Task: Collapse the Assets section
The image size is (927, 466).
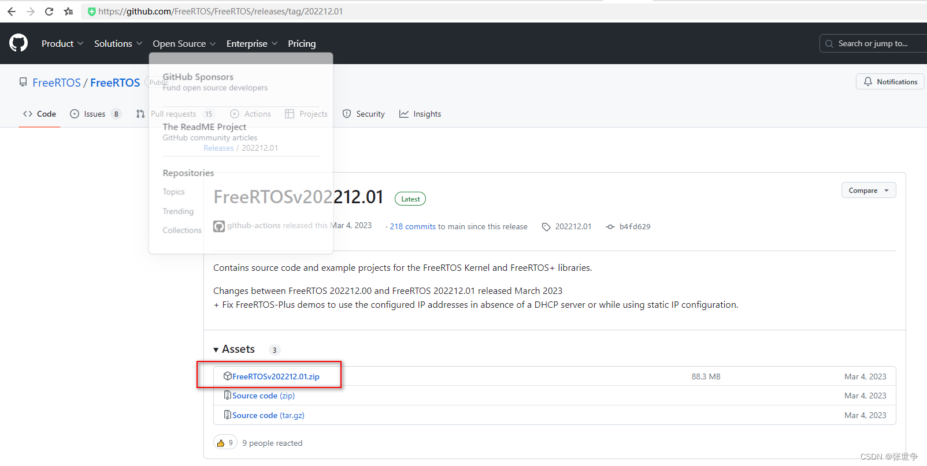Action: [234, 349]
